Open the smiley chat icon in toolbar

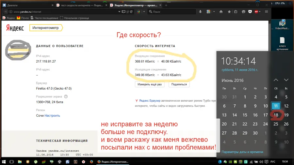(243, 12)
